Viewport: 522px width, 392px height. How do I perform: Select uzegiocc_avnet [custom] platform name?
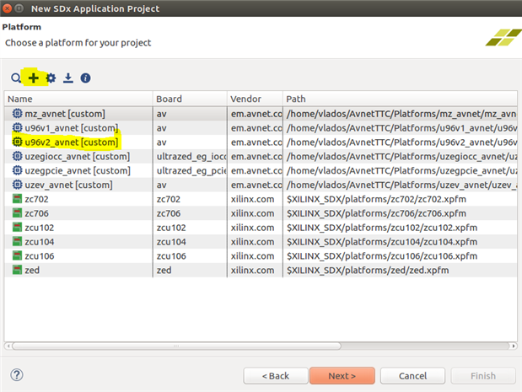click(x=78, y=157)
